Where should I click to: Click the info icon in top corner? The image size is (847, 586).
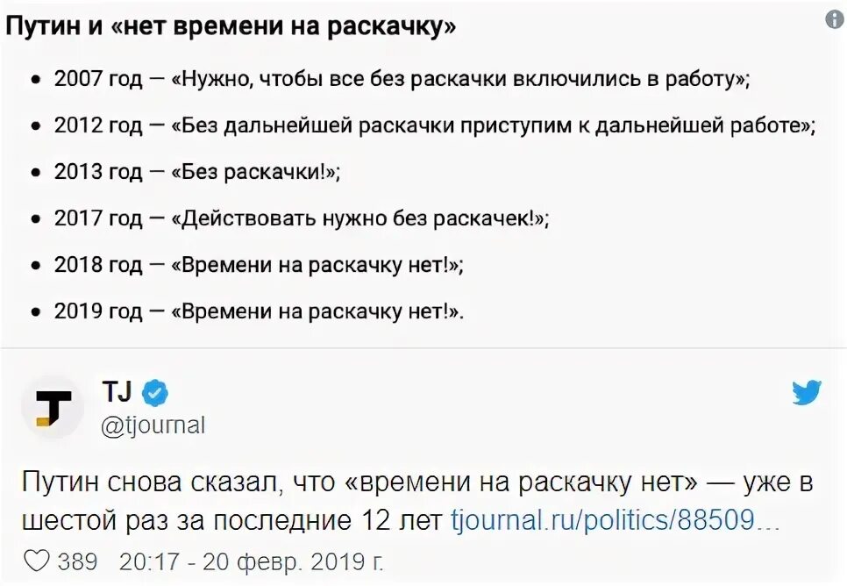point(835,20)
